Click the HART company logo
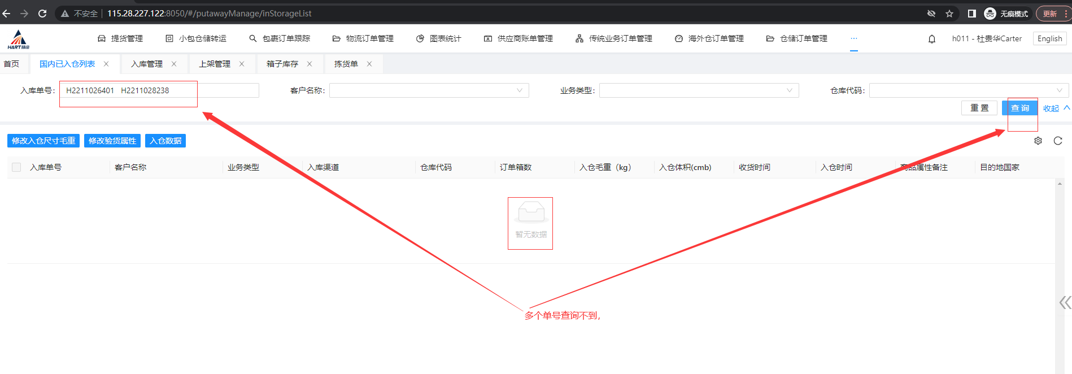1072x374 pixels. pos(19,39)
